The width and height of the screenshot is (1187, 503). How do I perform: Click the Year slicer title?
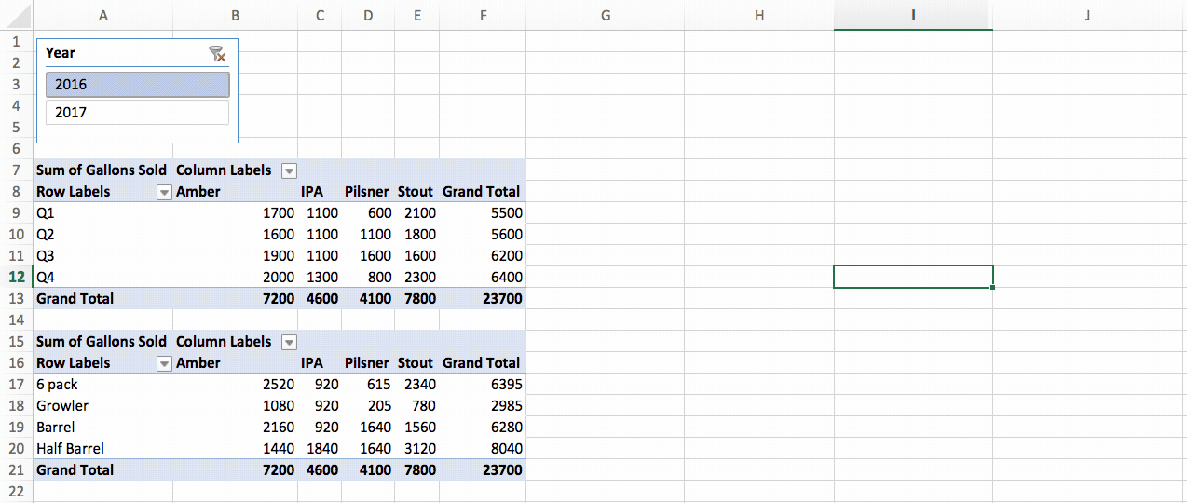61,53
